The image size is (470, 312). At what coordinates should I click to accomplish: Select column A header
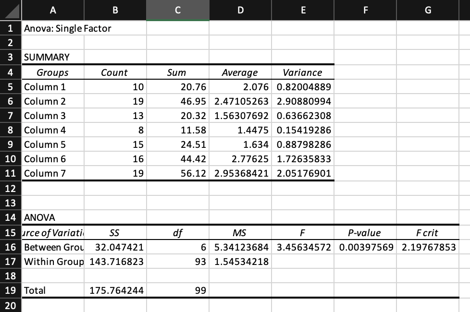(53, 10)
